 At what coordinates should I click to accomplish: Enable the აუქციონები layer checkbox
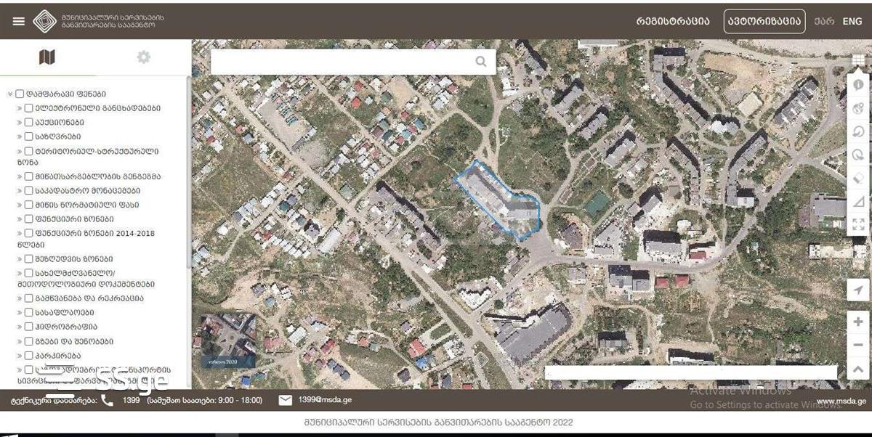point(28,122)
